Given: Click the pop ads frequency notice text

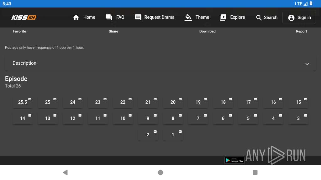Looking at the screenshot, I should [x=45, y=47].
